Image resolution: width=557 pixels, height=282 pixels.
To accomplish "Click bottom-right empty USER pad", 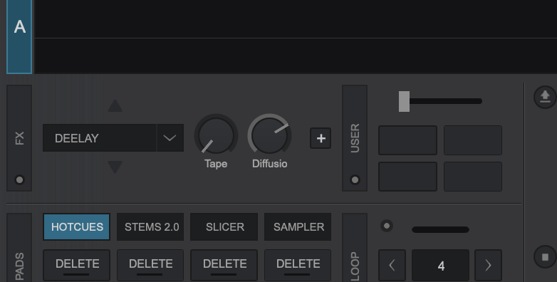I will 473,177.
